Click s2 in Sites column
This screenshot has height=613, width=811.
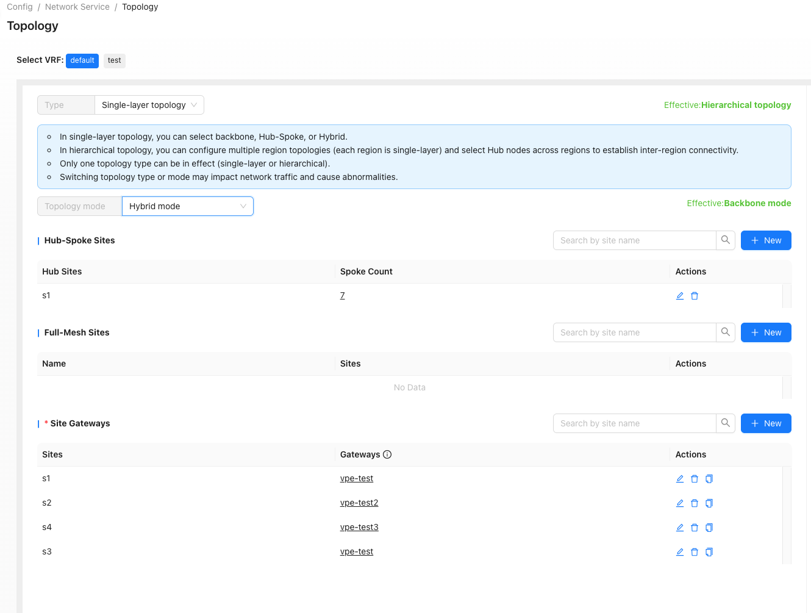pos(47,503)
